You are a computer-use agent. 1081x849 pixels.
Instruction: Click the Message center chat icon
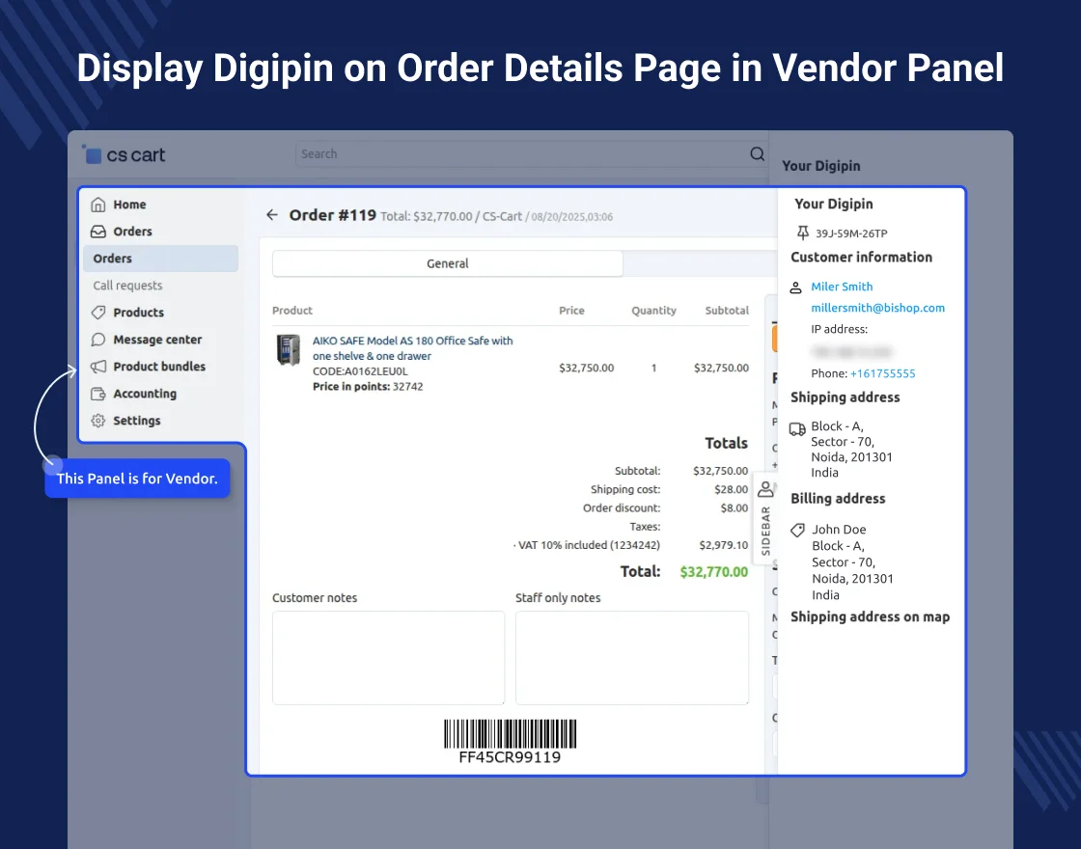click(x=98, y=339)
